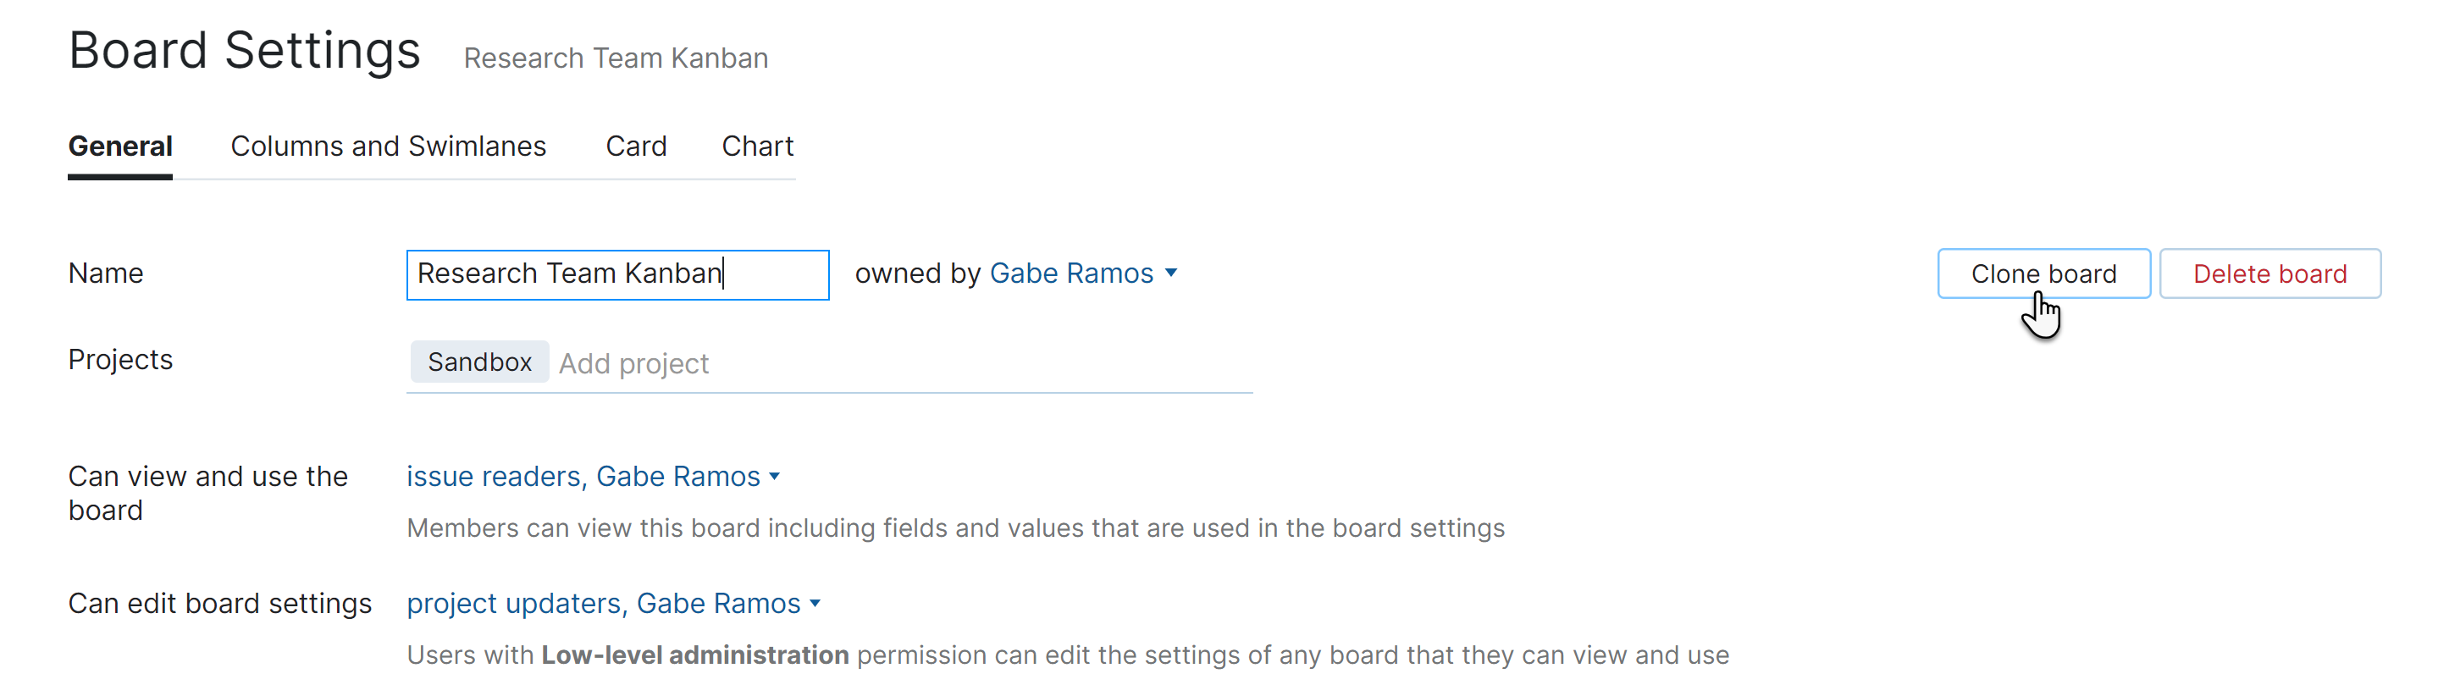This screenshot has height=696, width=2449.
Task: Expand arrow beside issue readers permission
Action: click(775, 478)
